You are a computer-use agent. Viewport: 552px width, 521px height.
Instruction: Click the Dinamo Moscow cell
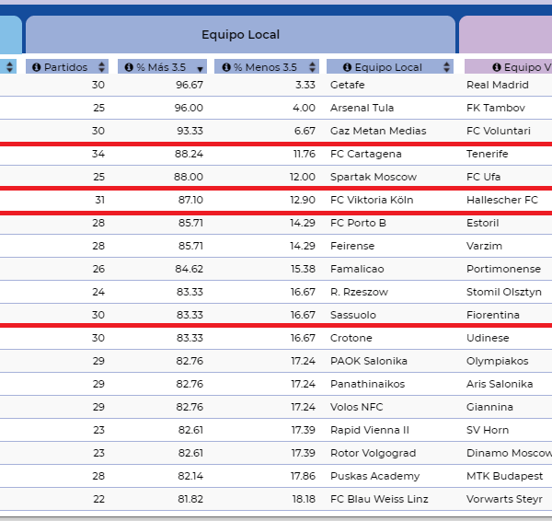click(x=509, y=453)
